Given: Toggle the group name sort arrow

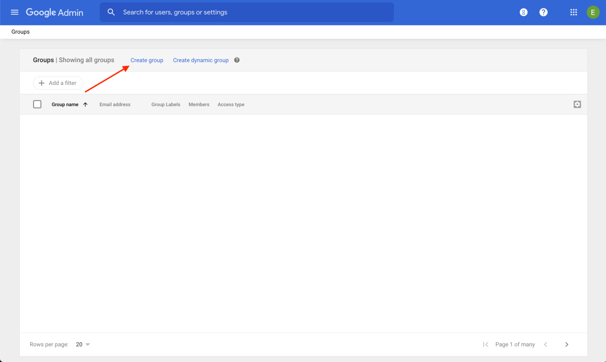Looking at the screenshot, I should click(x=85, y=104).
